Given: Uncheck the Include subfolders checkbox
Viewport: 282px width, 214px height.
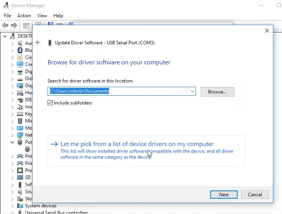Looking at the screenshot, I should [x=50, y=103].
